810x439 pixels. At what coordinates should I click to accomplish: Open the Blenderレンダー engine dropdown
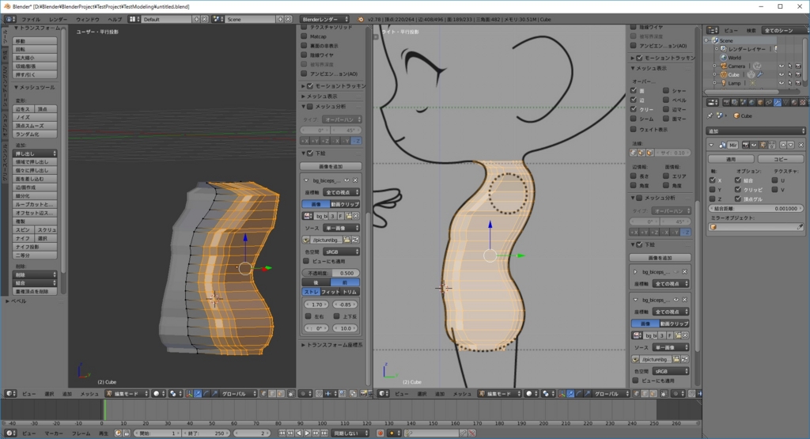pyautogui.click(x=324, y=19)
